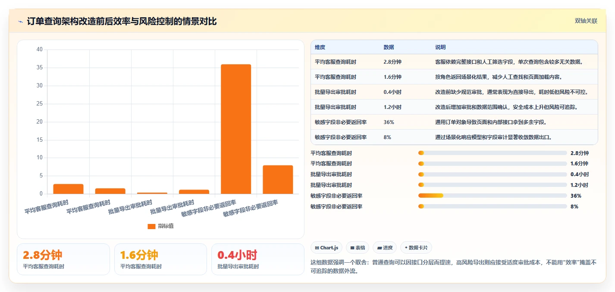Viewport: 615px width, 292px height.
Task: Click the Chart.js chip
Action: click(x=326, y=248)
